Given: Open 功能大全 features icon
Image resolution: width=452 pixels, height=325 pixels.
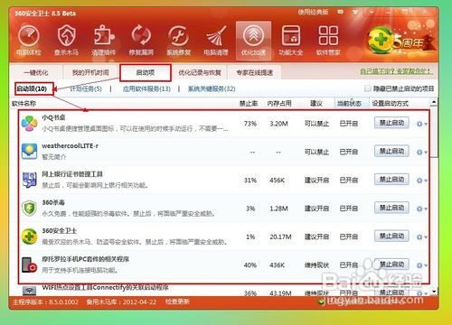Looking at the screenshot, I should tap(291, 40).
